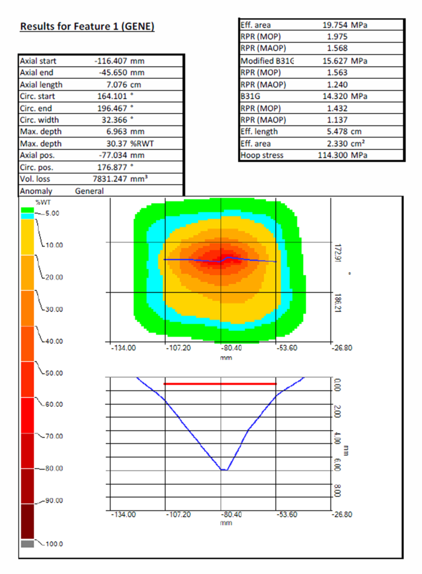Click the Anomaly 'General' cell

click(x=89, y=190)
